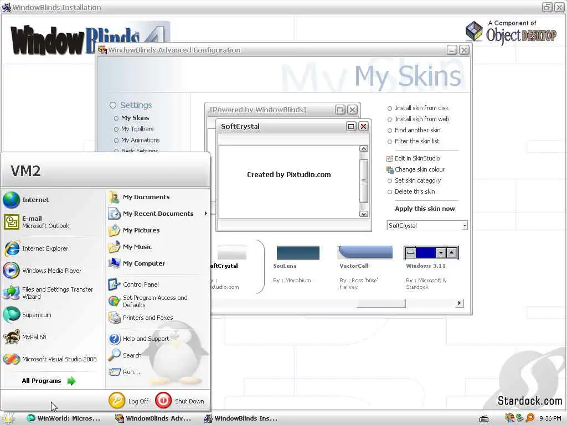Image resolution: width=567 pixels, height=425 pixels.
Task: Select the Windows 3.11 skin thumbnail
Action: [x=431, y=252]
